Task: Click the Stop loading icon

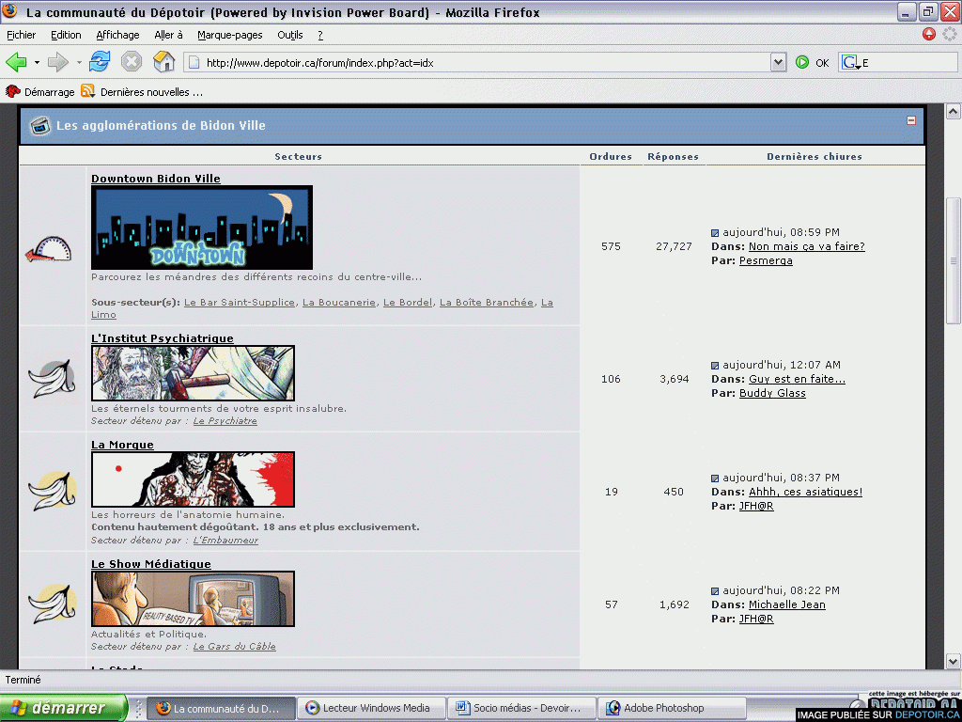Action: coord(132,62)
